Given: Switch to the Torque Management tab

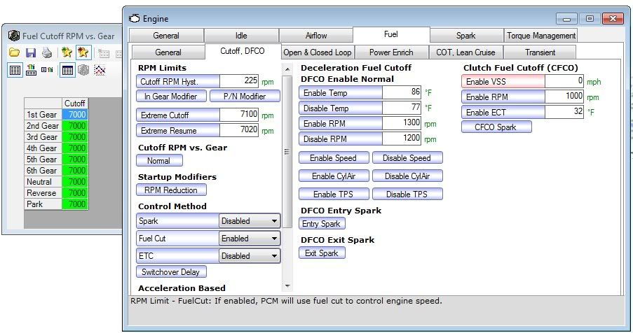Looking at the screenshot, I should (540, 35).
